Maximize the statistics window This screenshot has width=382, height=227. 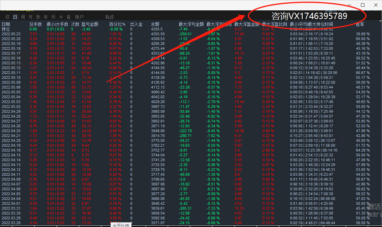click(x=362, y=5)
